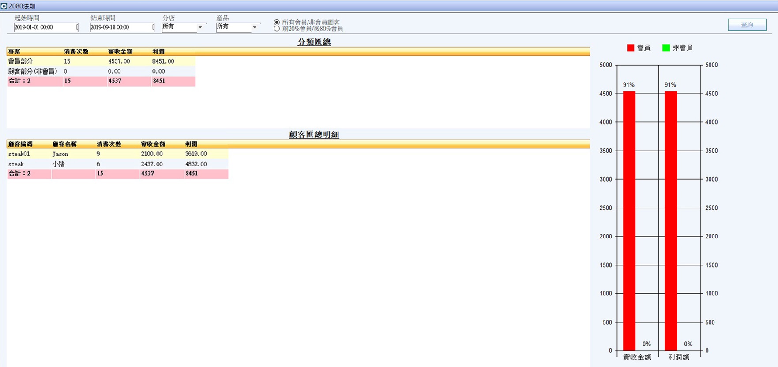Click the 4537.00 cell in 會員部分 row

119,61
